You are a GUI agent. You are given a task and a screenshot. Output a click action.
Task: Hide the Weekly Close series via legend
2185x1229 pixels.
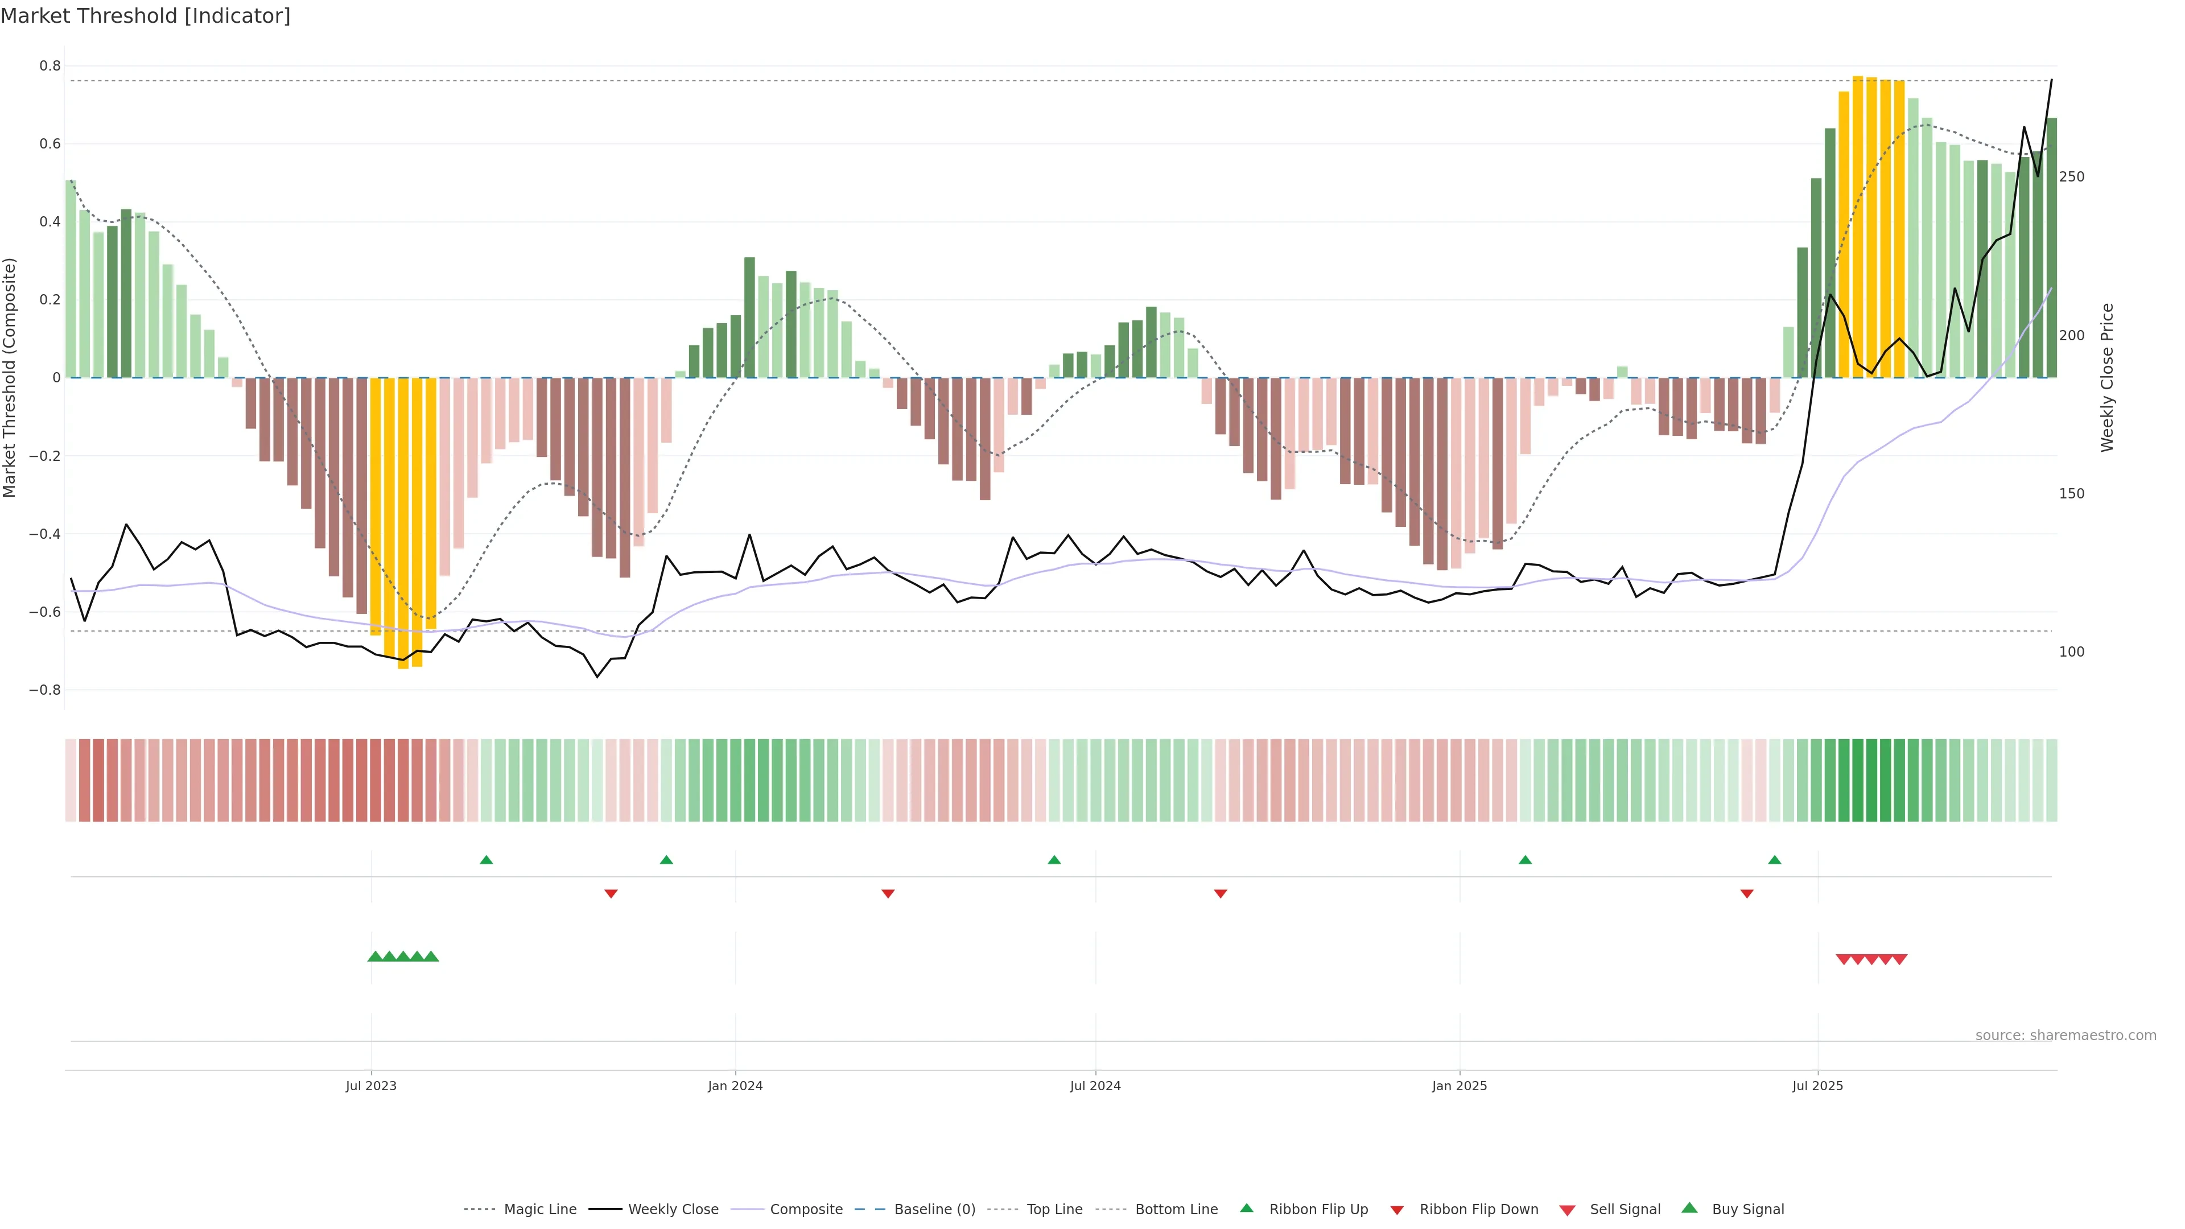pyautogui.click(x=673, y=1210)
